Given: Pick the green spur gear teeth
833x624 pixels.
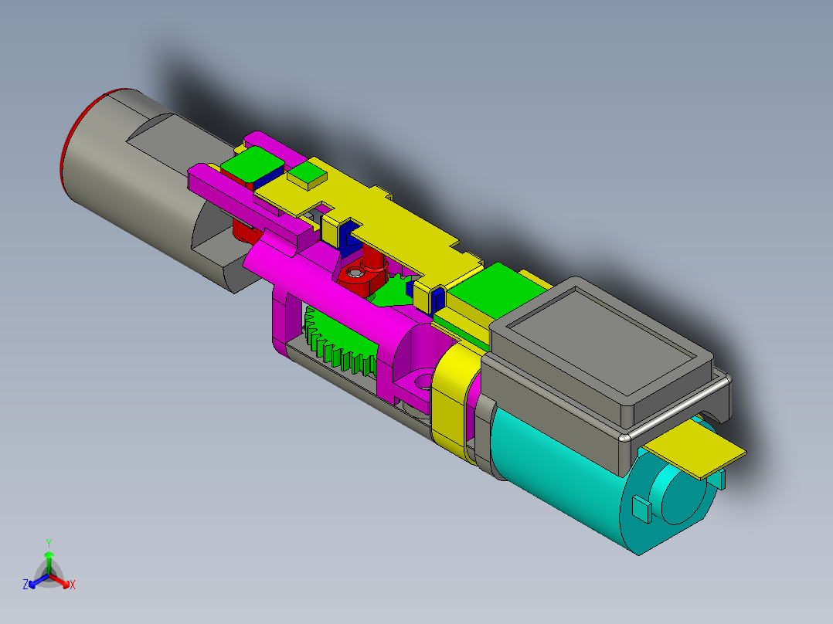Looking at the screenshot, I should click(340, 345).
